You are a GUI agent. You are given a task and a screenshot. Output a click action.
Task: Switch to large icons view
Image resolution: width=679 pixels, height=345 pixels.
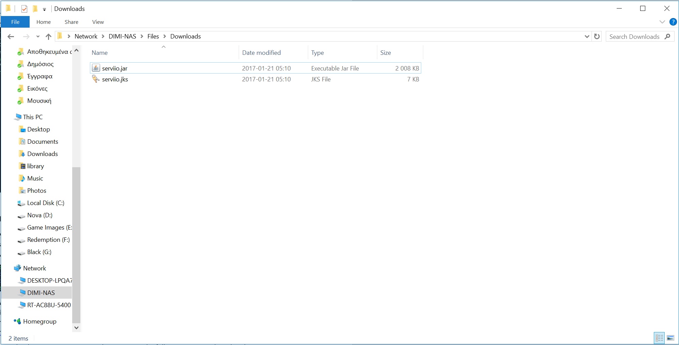click(670, 338)
